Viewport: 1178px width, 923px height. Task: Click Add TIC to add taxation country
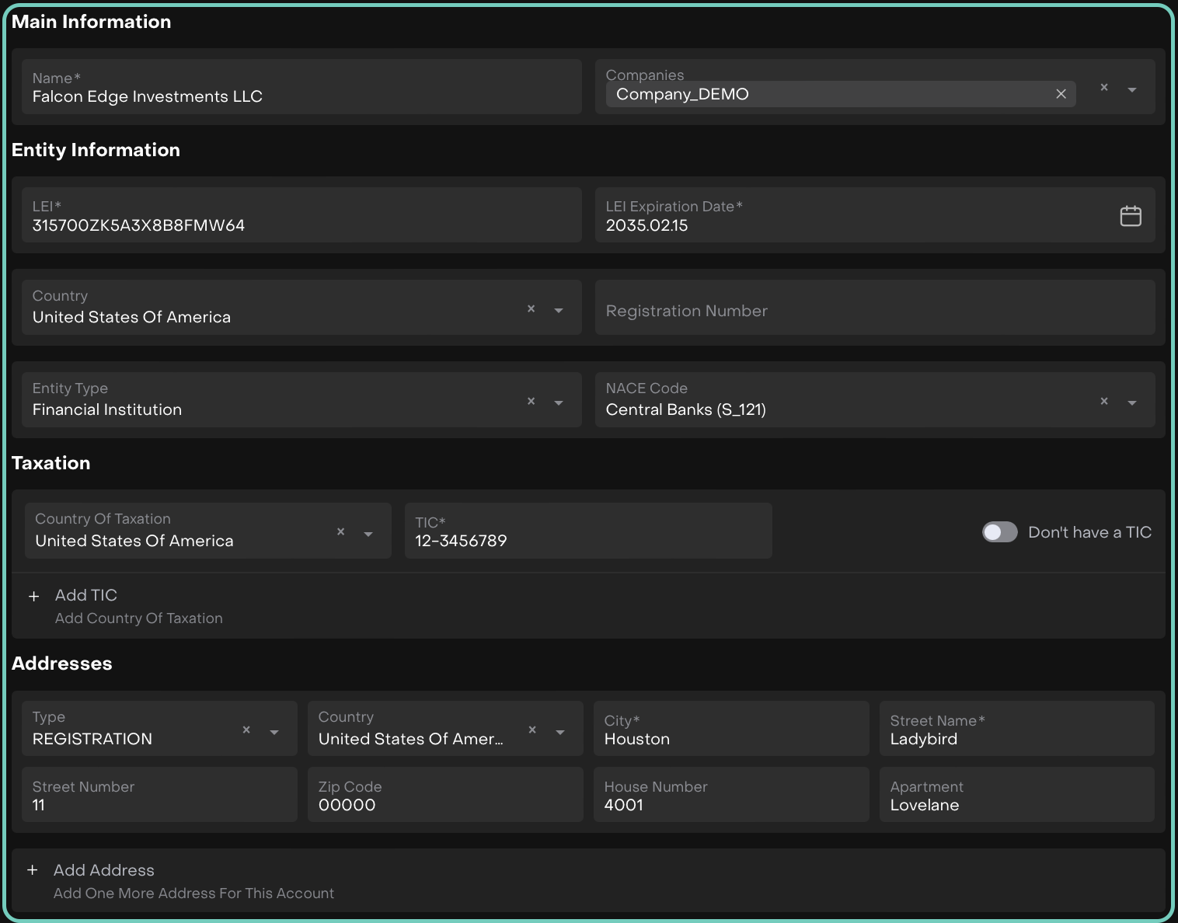pyautogui.click(x=85, y=596)
